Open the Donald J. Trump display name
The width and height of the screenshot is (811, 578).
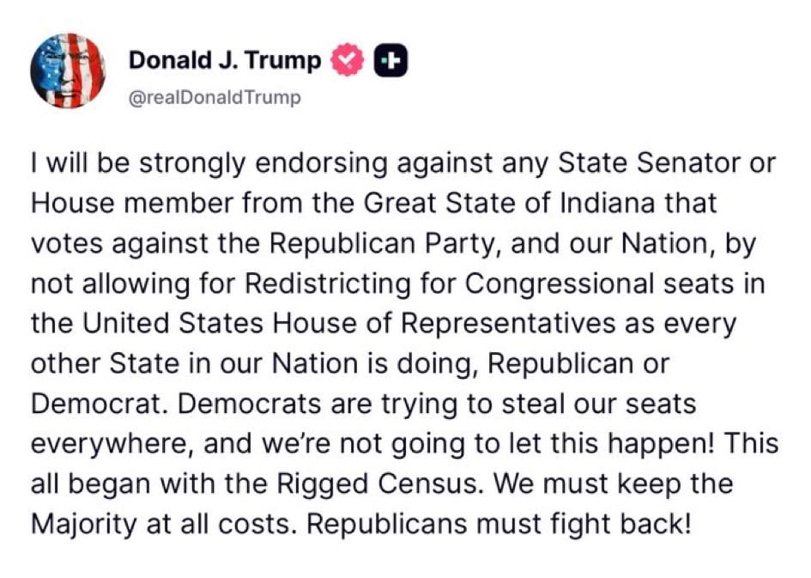(225, 61)
